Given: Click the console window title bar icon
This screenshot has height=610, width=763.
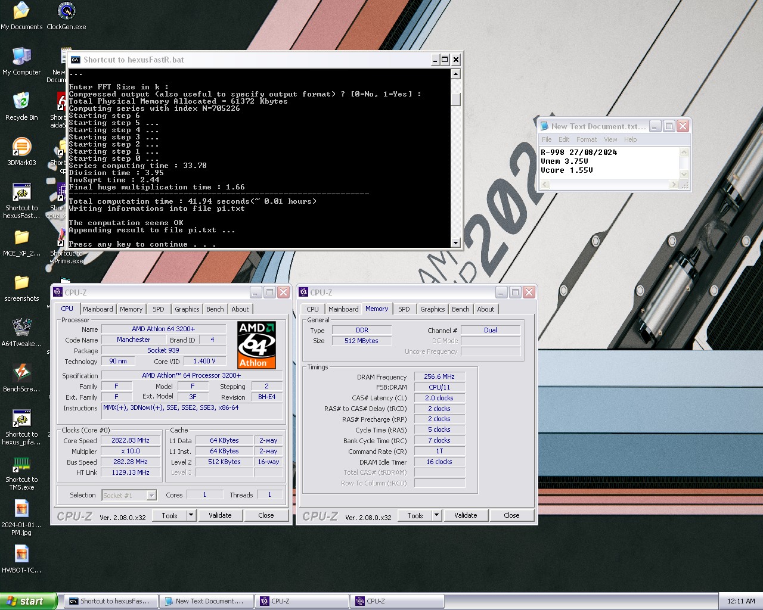Looking at the screenshot, I should pyautogui.click(x=75, y=60).
